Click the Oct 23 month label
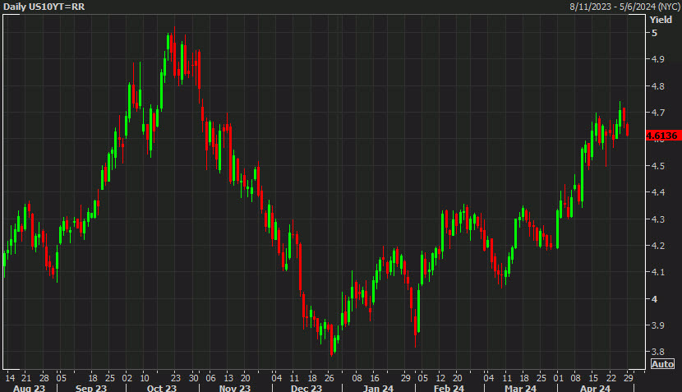The width and height of the screenshot is (682, 392). [x=162, y=388]
